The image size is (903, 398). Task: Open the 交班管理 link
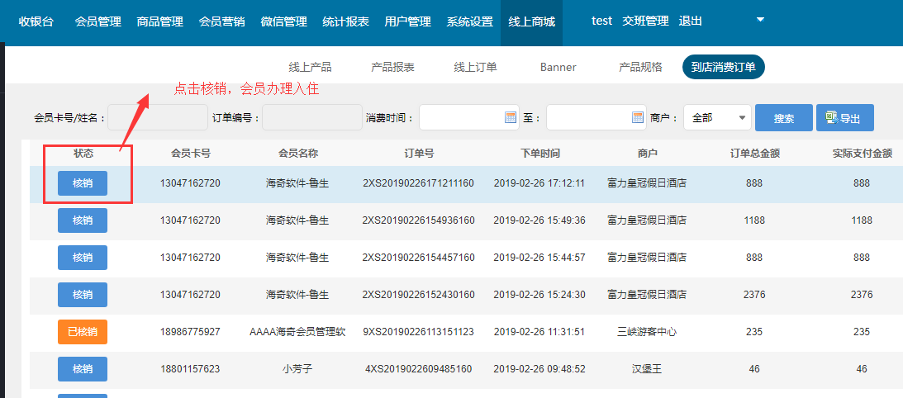click(x=645, y=21)
